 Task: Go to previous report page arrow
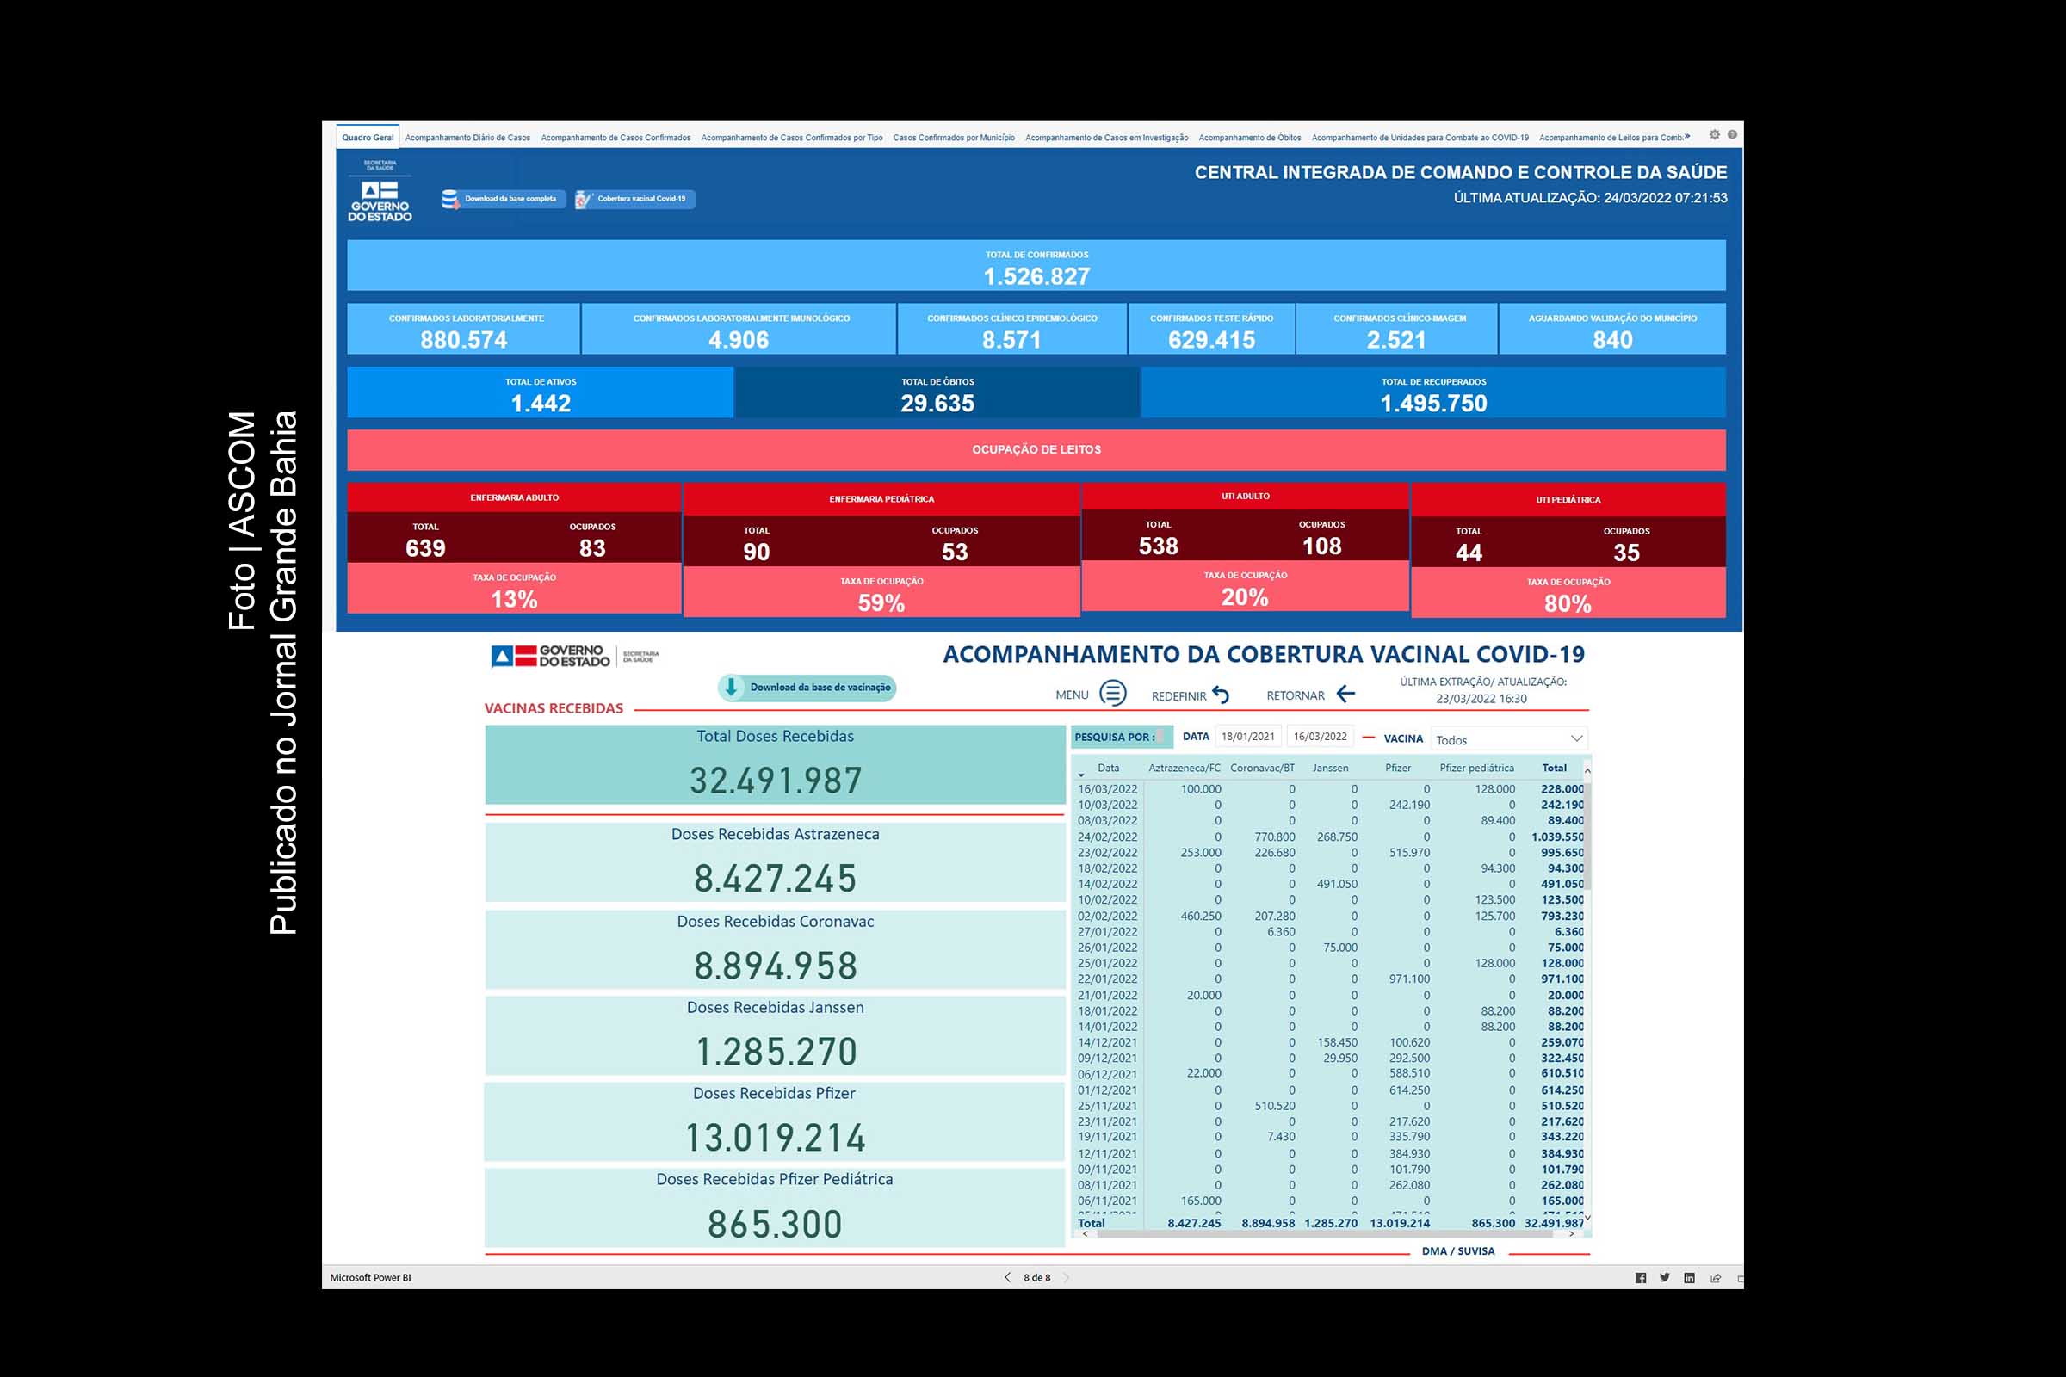[1007, 1278]
